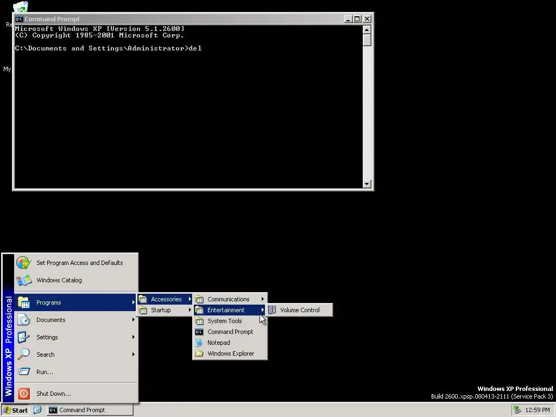Click the Command Prompt scrollbar thumb
Viewport: 556px width, 417px height.
(x=367, y=40)
